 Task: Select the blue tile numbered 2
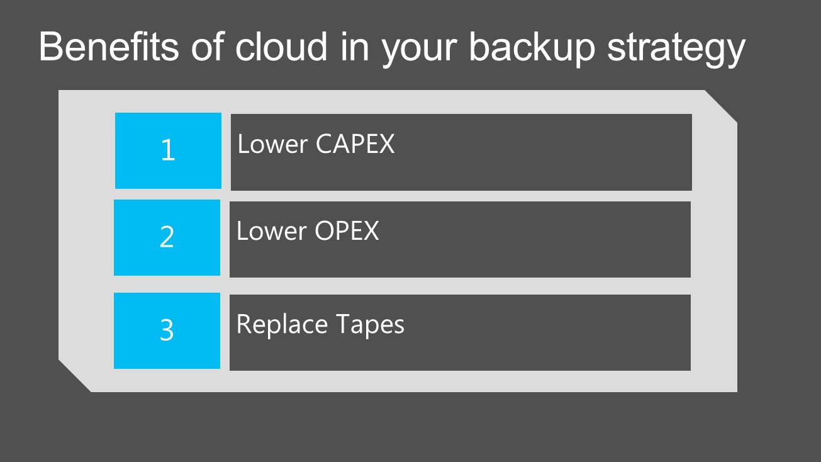click(x=167, y=238)
